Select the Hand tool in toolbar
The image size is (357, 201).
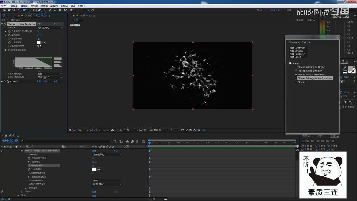9,10
